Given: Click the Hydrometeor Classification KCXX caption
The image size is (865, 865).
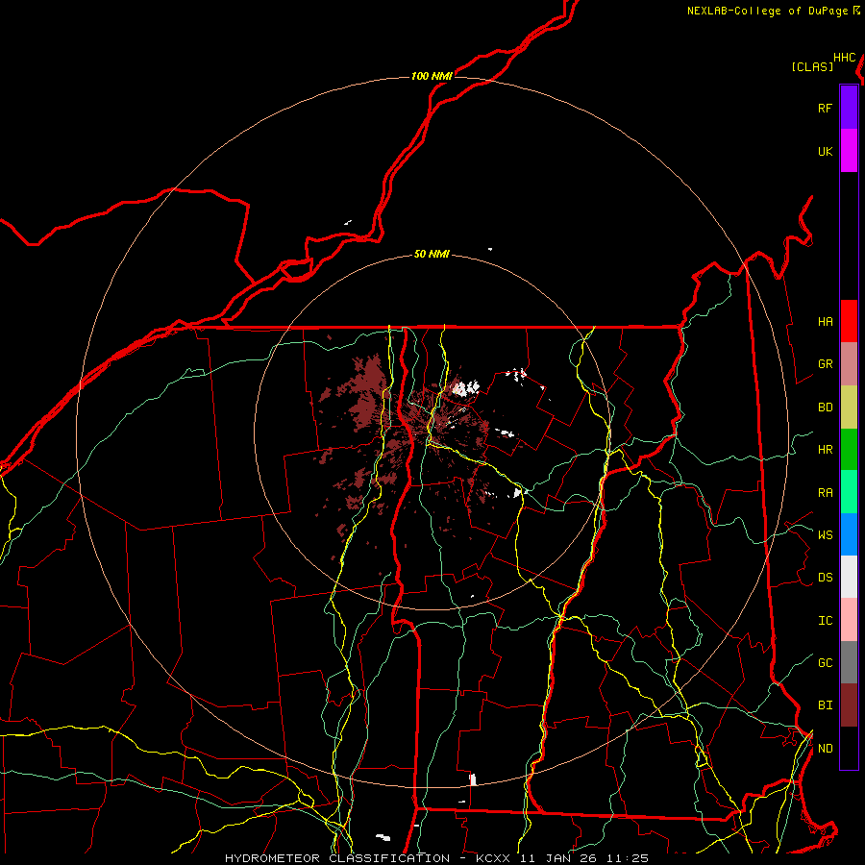Looking at the screenshot, I should 436,858.
